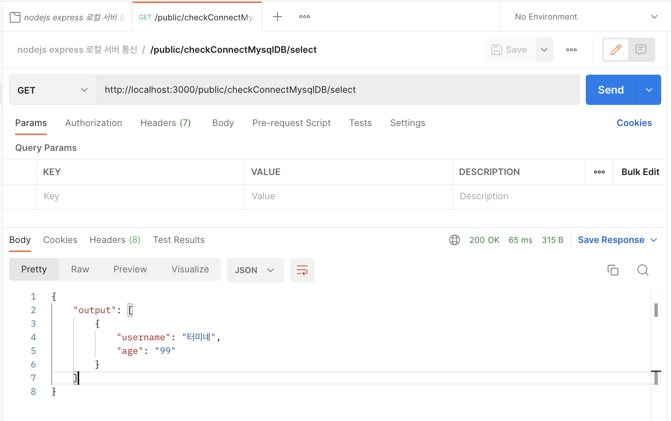Open the GET method dropdown
Image resolution: width=671 pixels, height=421 pixels.
point(53,90)
